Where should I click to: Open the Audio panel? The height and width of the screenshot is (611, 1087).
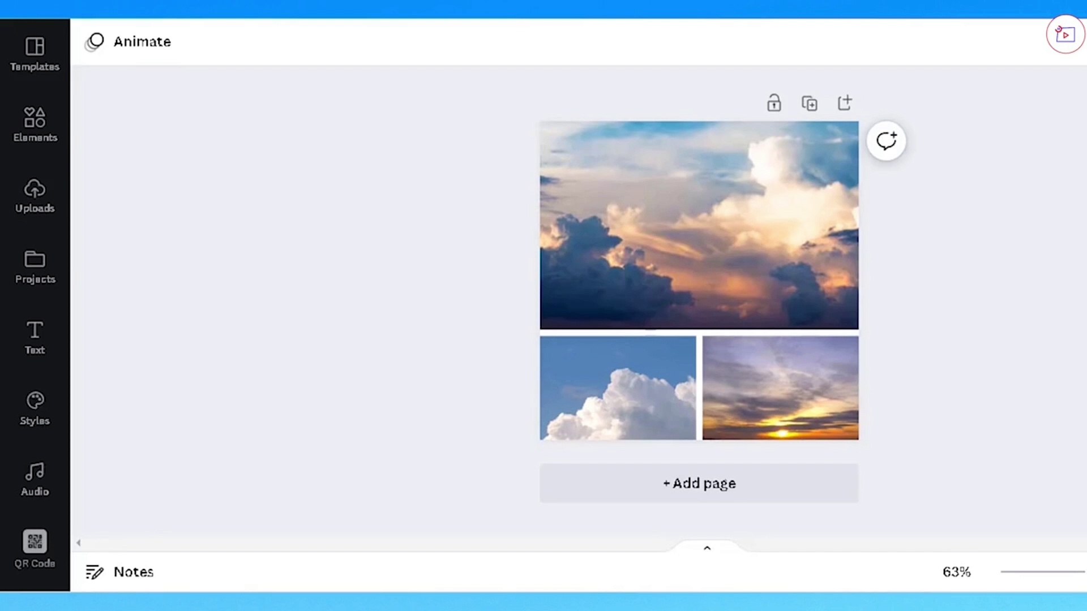click(x=35, y=478)
